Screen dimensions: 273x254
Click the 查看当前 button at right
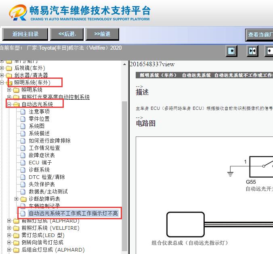(x=259, y=35)
